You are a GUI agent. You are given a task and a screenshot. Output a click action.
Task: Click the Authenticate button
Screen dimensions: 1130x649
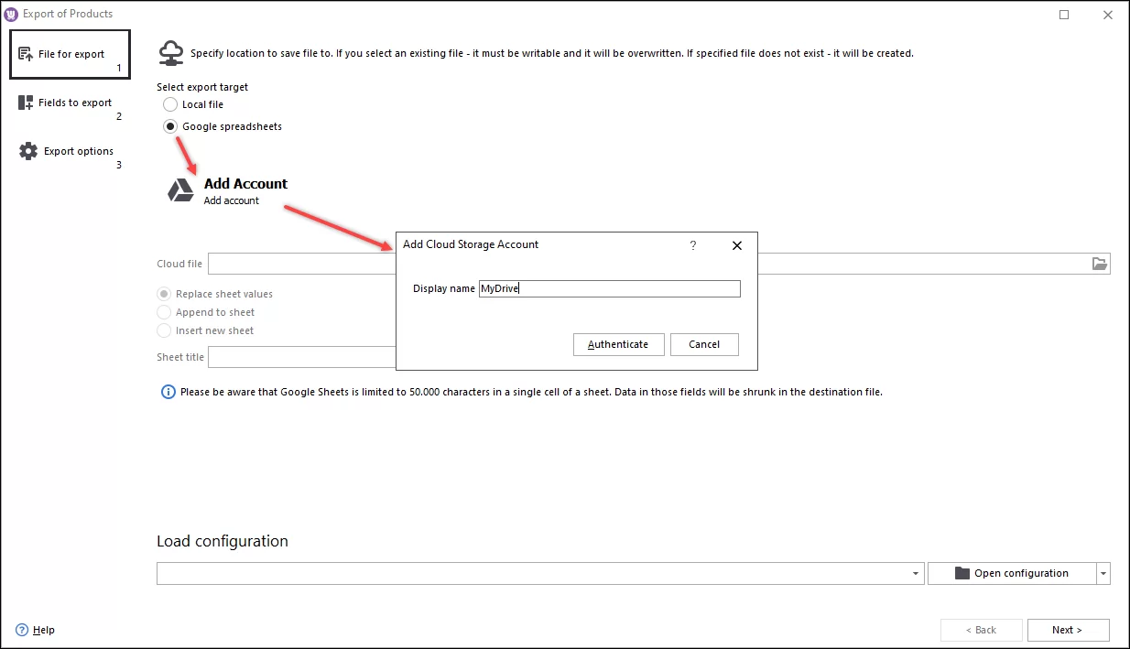(x=618, y=344)
